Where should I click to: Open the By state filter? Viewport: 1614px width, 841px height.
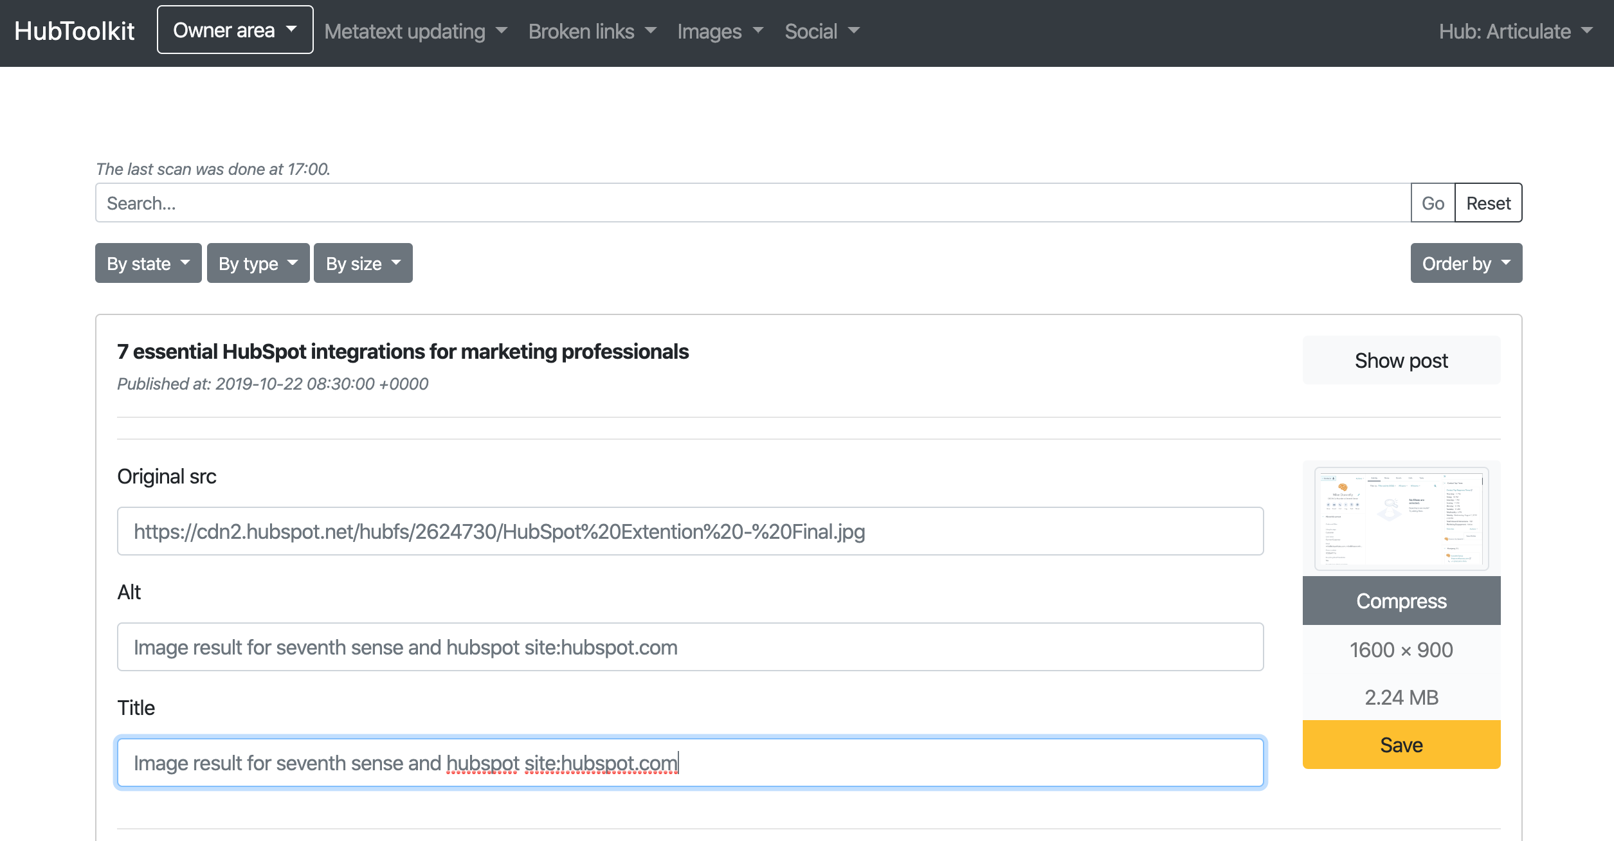pos(148,263)
